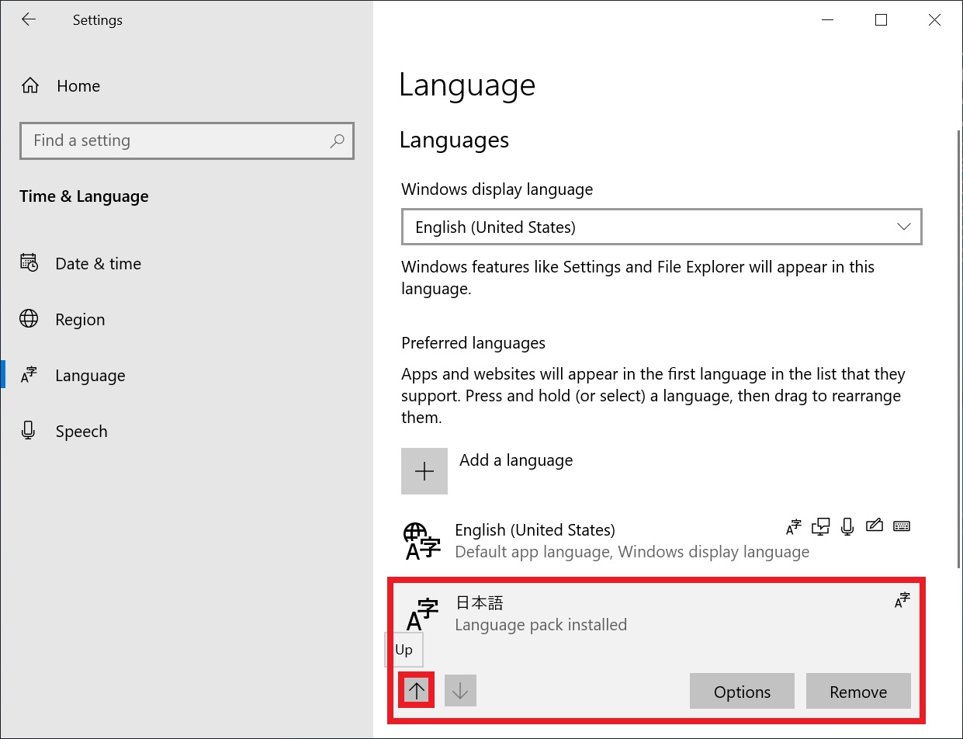The image size is (963, 739).
Task: Click the Date & time calendar icon
Action: 29,263
